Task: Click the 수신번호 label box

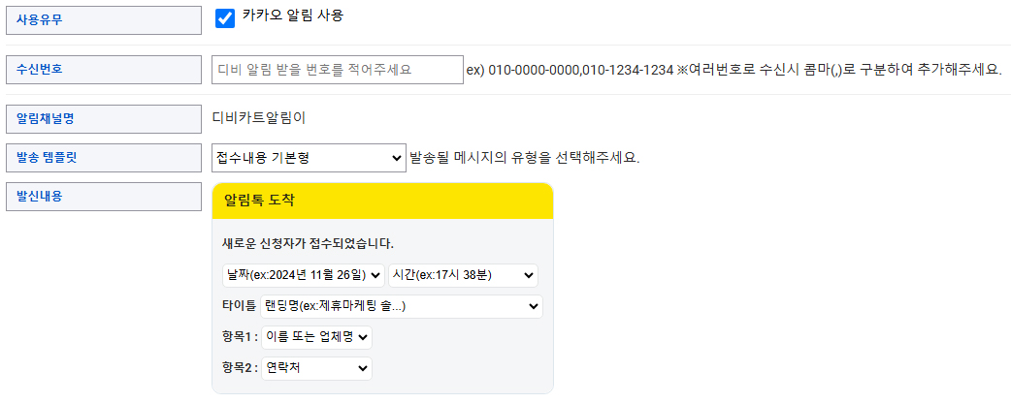Action: click(x=103, y=70)
